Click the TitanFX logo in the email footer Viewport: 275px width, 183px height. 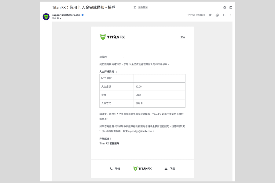pyautogui.click(x=142, y=168)
